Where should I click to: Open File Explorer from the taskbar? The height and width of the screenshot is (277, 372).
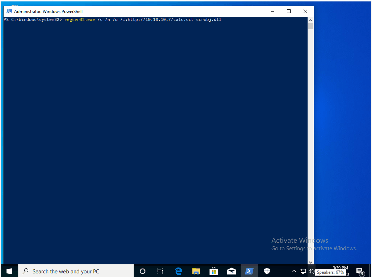(x=196, y=271)
